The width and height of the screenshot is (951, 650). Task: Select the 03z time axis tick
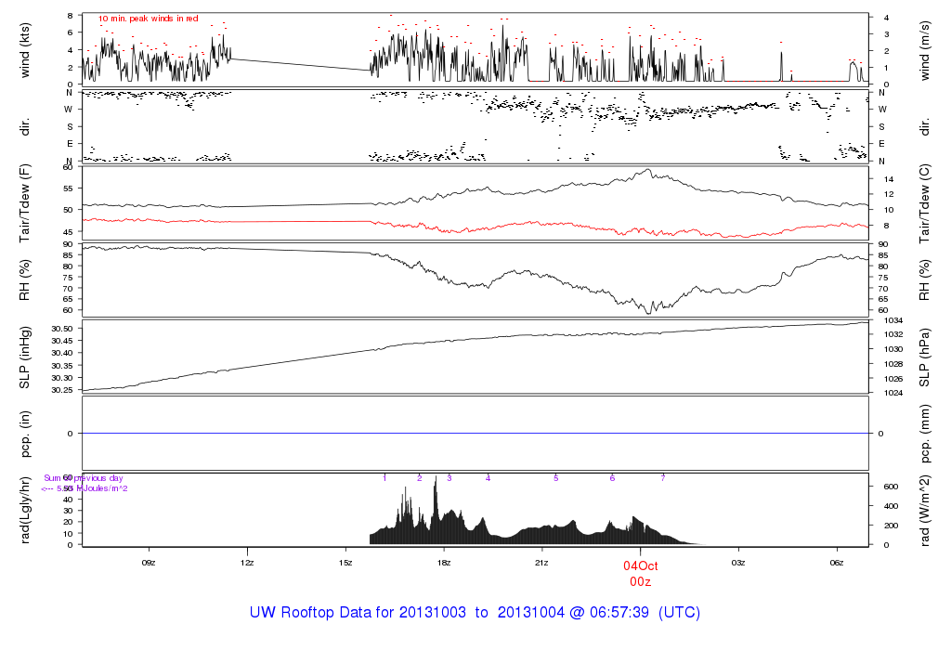click(x=738, y=563)
